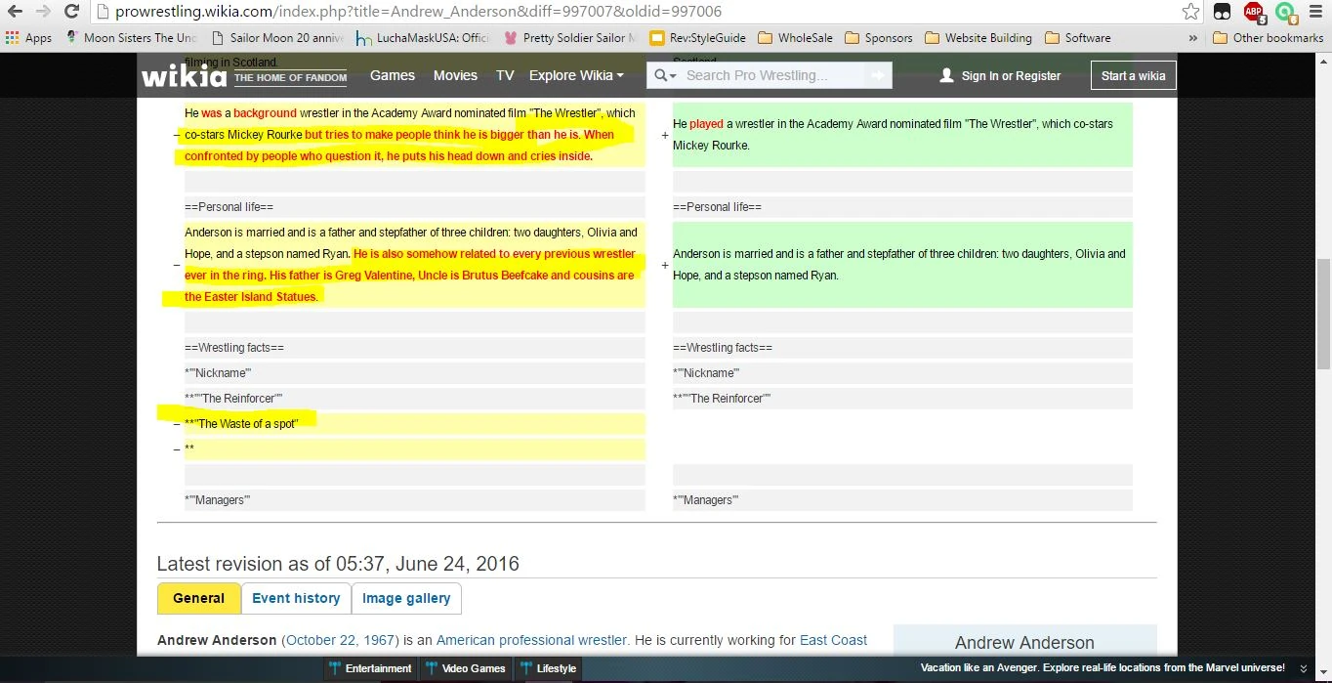
Task: Select the Games navigation item
Action: point(393,75)
